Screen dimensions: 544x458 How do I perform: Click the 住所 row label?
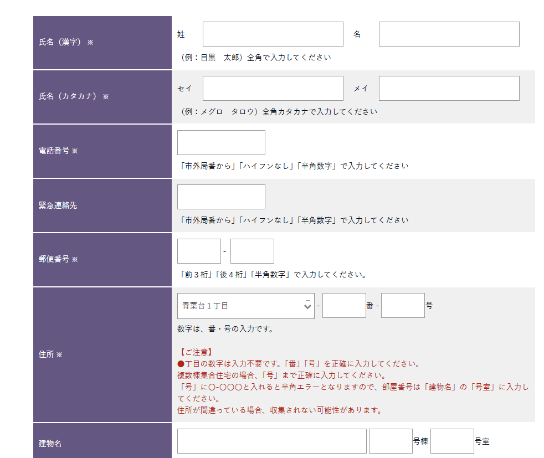[47, 354]
